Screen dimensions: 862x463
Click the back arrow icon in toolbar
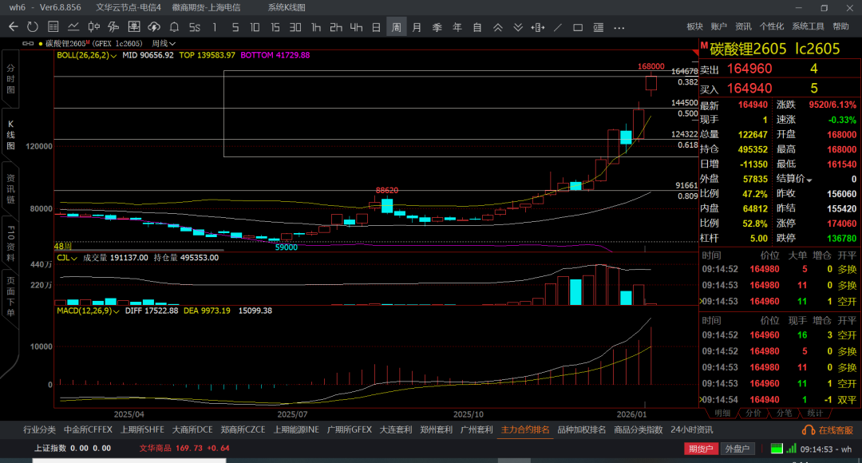pyautogui.click(x=14, y=26)
